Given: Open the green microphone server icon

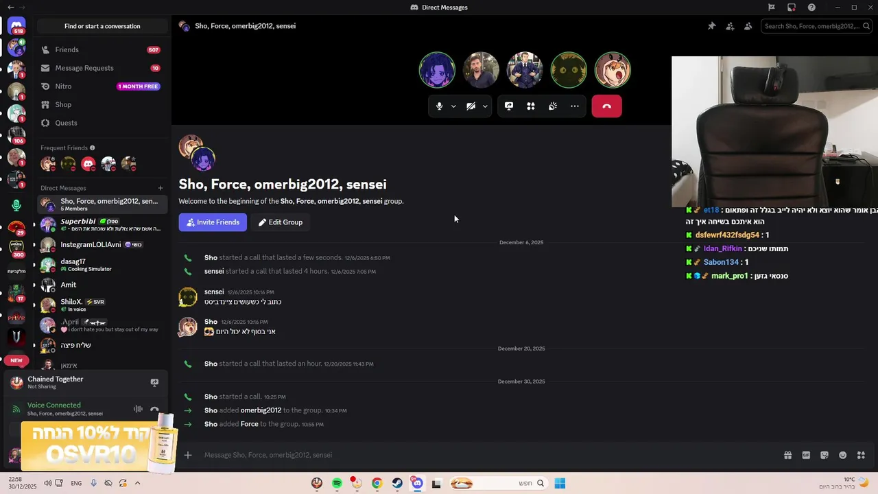Looking at the screenshot, I should [16, 205].
